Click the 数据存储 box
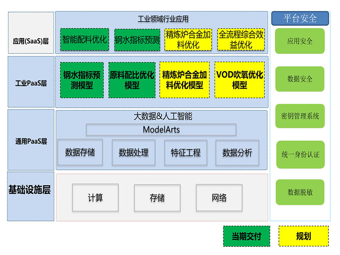Screen dimensions: 340x255 [x=80, y=152]
